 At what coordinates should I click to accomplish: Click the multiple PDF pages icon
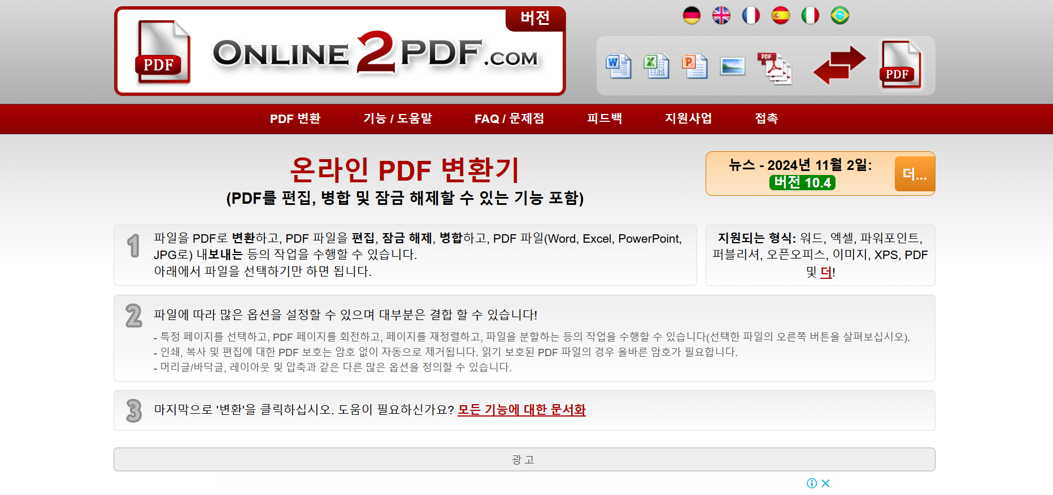[774, 68]
